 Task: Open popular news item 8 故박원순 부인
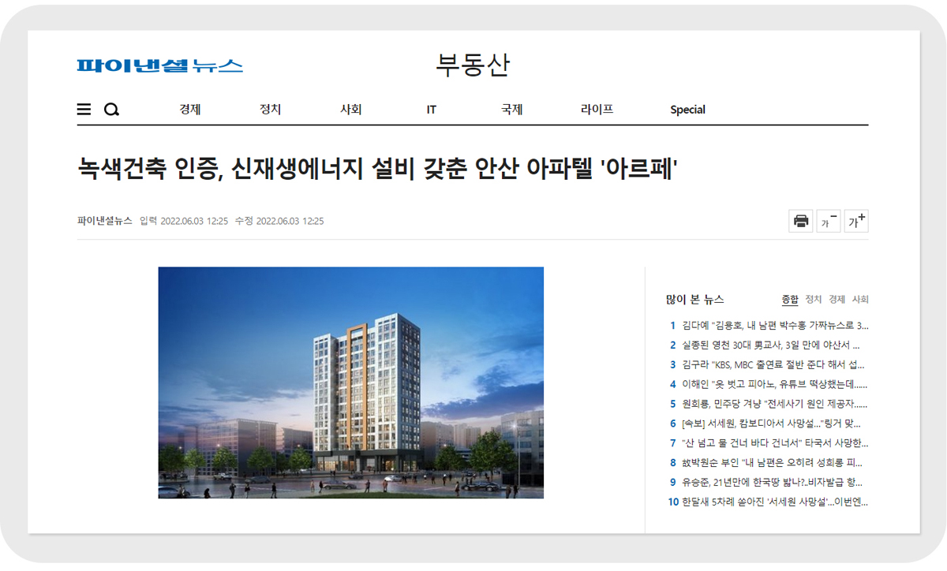coord(768,462)
